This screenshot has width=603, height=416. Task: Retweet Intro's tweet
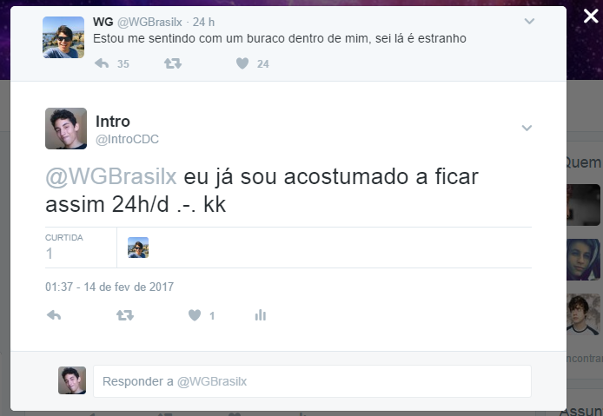tap(125, 315)
